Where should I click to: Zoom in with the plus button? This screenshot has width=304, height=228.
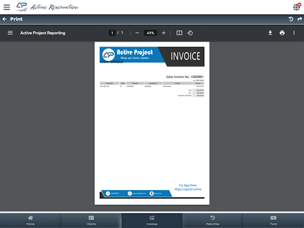click(x=163, y=33)
